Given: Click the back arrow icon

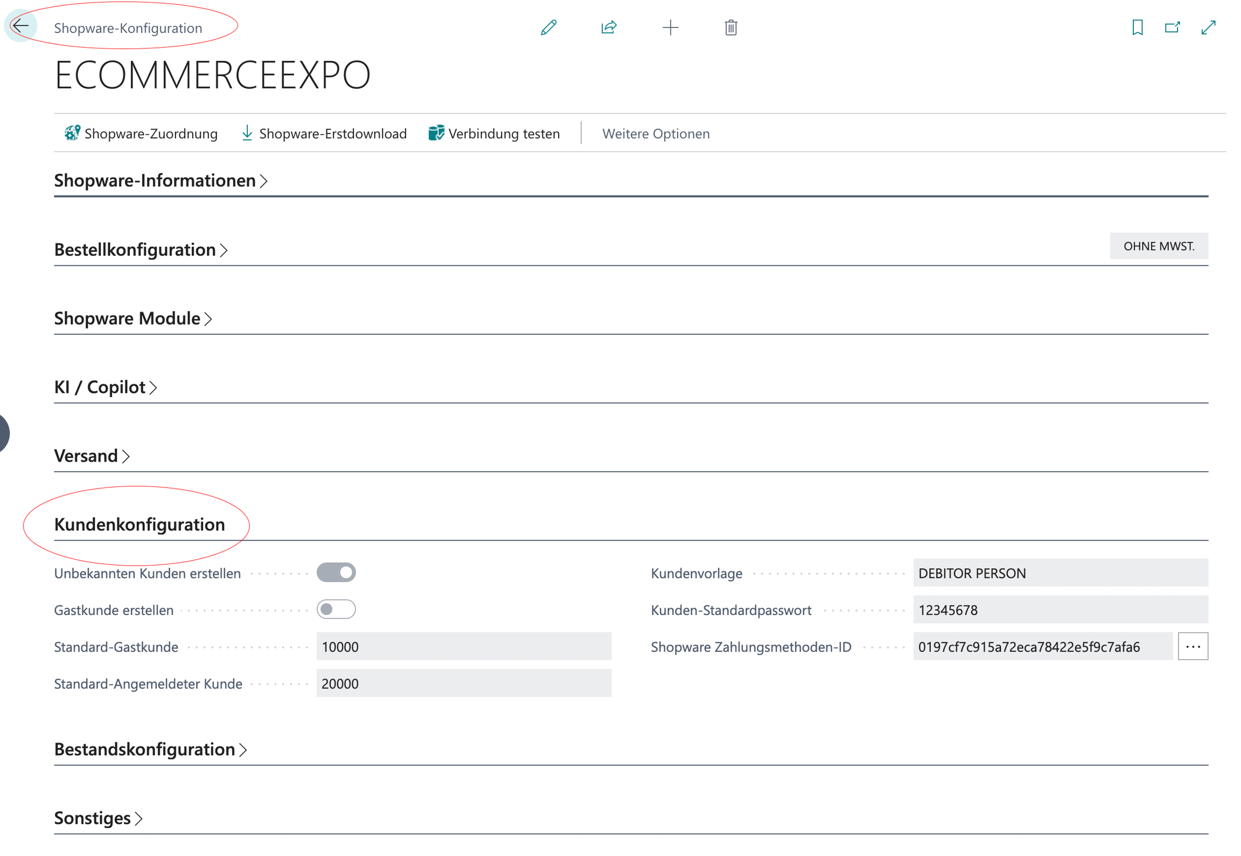Looking at the screenshot, I should [x=20, y=26].
